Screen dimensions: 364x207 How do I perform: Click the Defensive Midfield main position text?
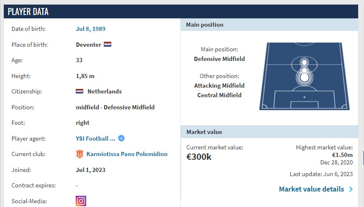[219, 59]
